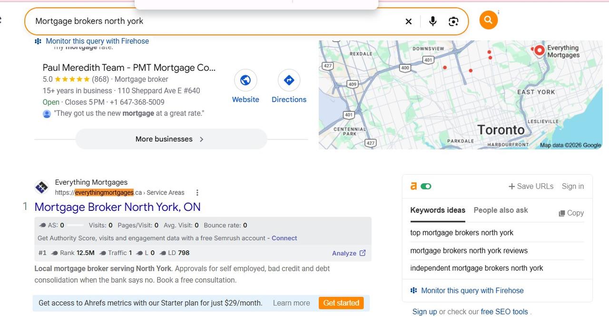Screen dimensions: 609x317
Task: Get Directions to Paul Meredith Team
Action: [289, 80]
